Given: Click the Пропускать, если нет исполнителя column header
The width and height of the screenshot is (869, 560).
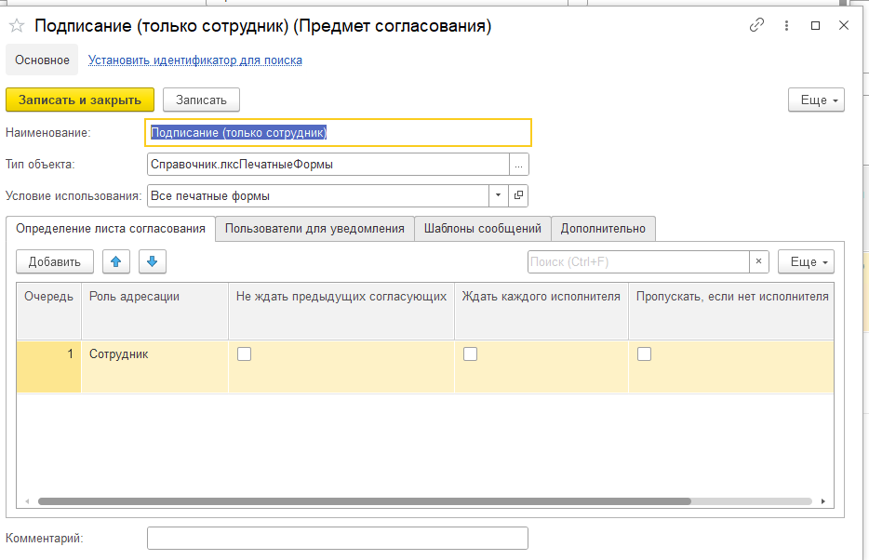Looking at the screenshot, I should (731, 311).
